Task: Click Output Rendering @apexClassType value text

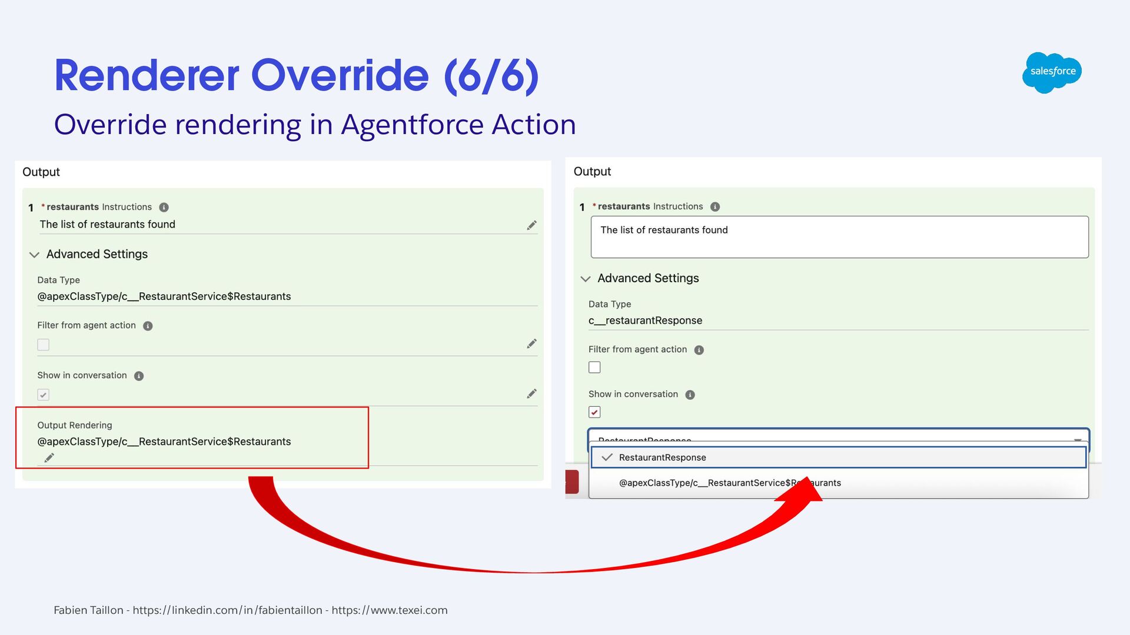Action: (x=164, y=442)
